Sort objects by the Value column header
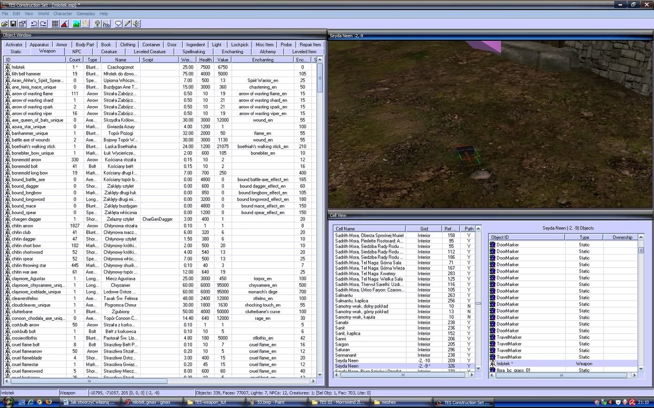Screen dimensions: 654x408 (x=223, y=60)
